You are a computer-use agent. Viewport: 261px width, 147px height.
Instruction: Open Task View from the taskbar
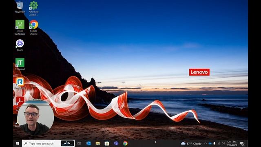[79, 143]
